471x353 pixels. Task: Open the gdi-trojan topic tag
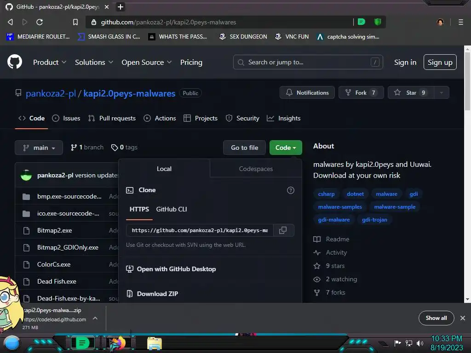[374, 220]
